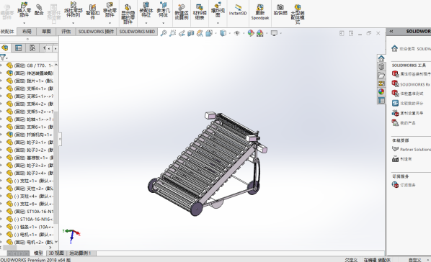431x262 pixels.
Task: Open the SOLIDWORKS 插件 tab
Action: point(96,32)
